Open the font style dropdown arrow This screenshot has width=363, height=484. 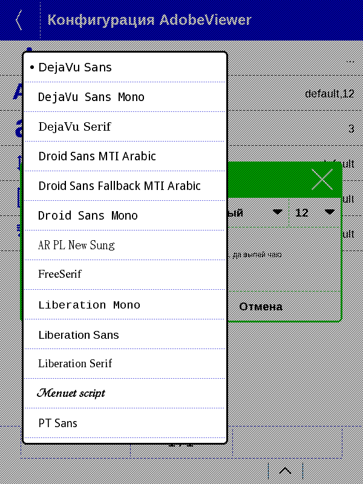(278, 212)
